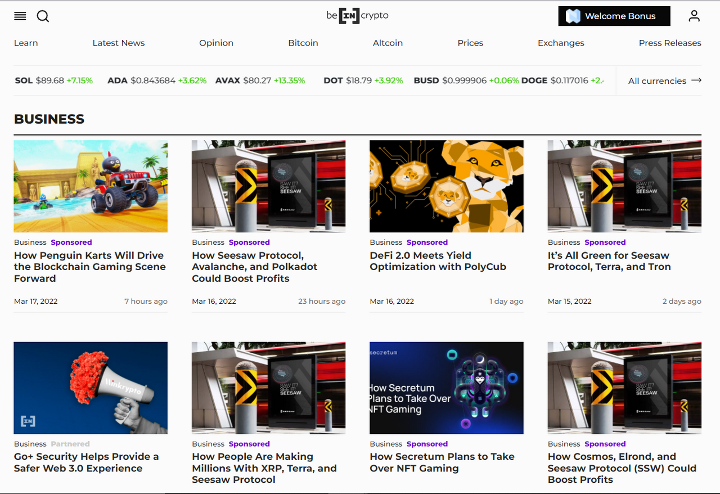Open the Go+ Security megaphone thumbnail
This screenshot has height=494, width=720.
point(91,388)
